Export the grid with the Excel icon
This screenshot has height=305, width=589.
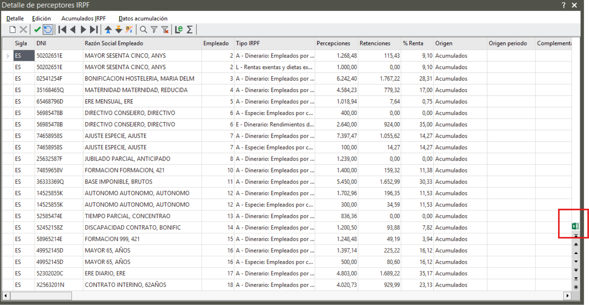tap(575, 226)
